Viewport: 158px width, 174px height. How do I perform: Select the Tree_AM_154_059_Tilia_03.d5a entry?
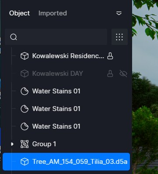click(66, 162)
